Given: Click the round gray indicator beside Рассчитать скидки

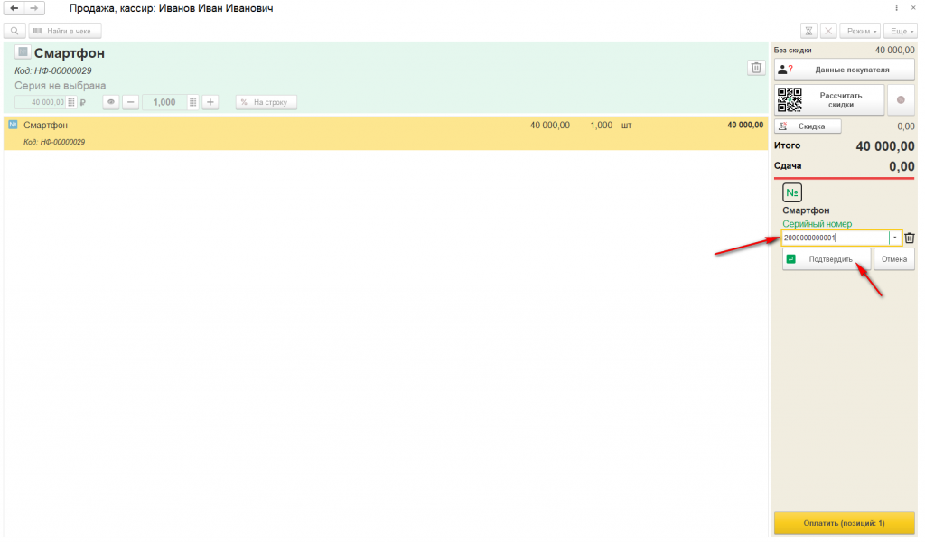Looking at the screenshot, I should tap(901, 99).
